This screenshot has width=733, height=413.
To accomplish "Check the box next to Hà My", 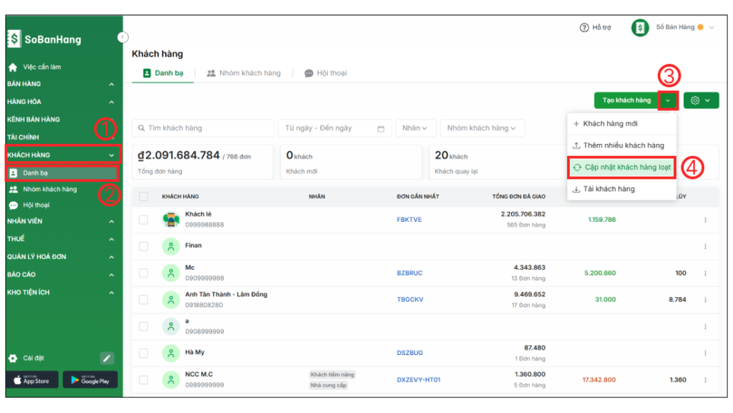I will point(144,353).
